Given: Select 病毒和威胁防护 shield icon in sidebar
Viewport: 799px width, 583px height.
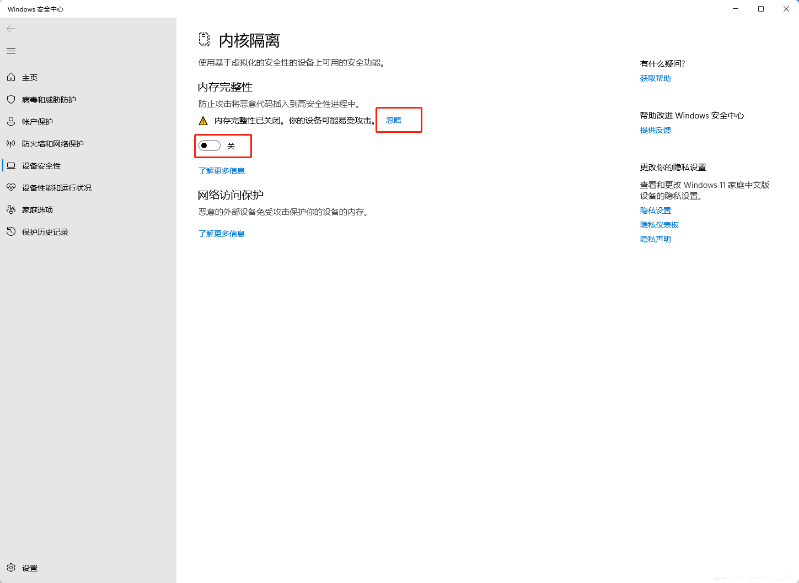Looking at the screenshot, I should tap(12, 99).
